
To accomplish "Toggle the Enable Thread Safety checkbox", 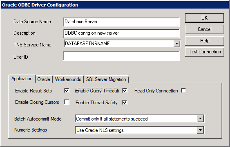I will (125, 102).
